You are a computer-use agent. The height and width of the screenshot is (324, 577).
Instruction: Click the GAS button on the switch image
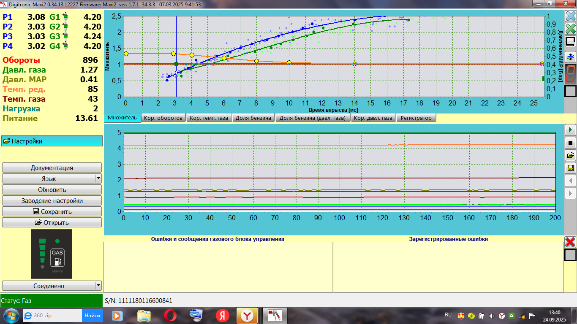point(57,257)
